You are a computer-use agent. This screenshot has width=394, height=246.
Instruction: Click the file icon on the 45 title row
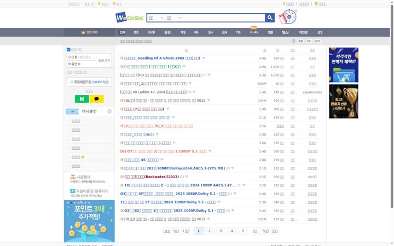pos(122,160)
